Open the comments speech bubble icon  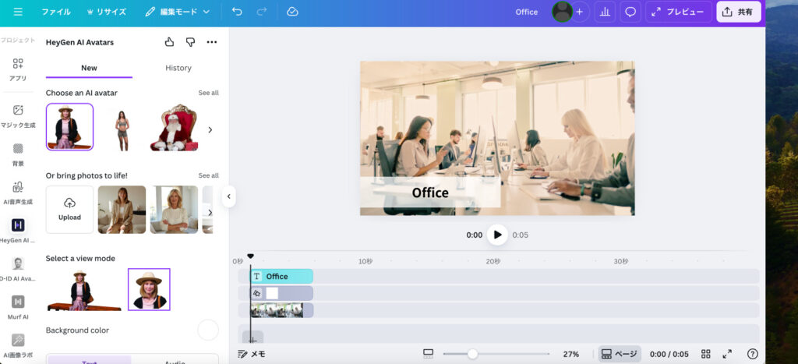[630, 12]
